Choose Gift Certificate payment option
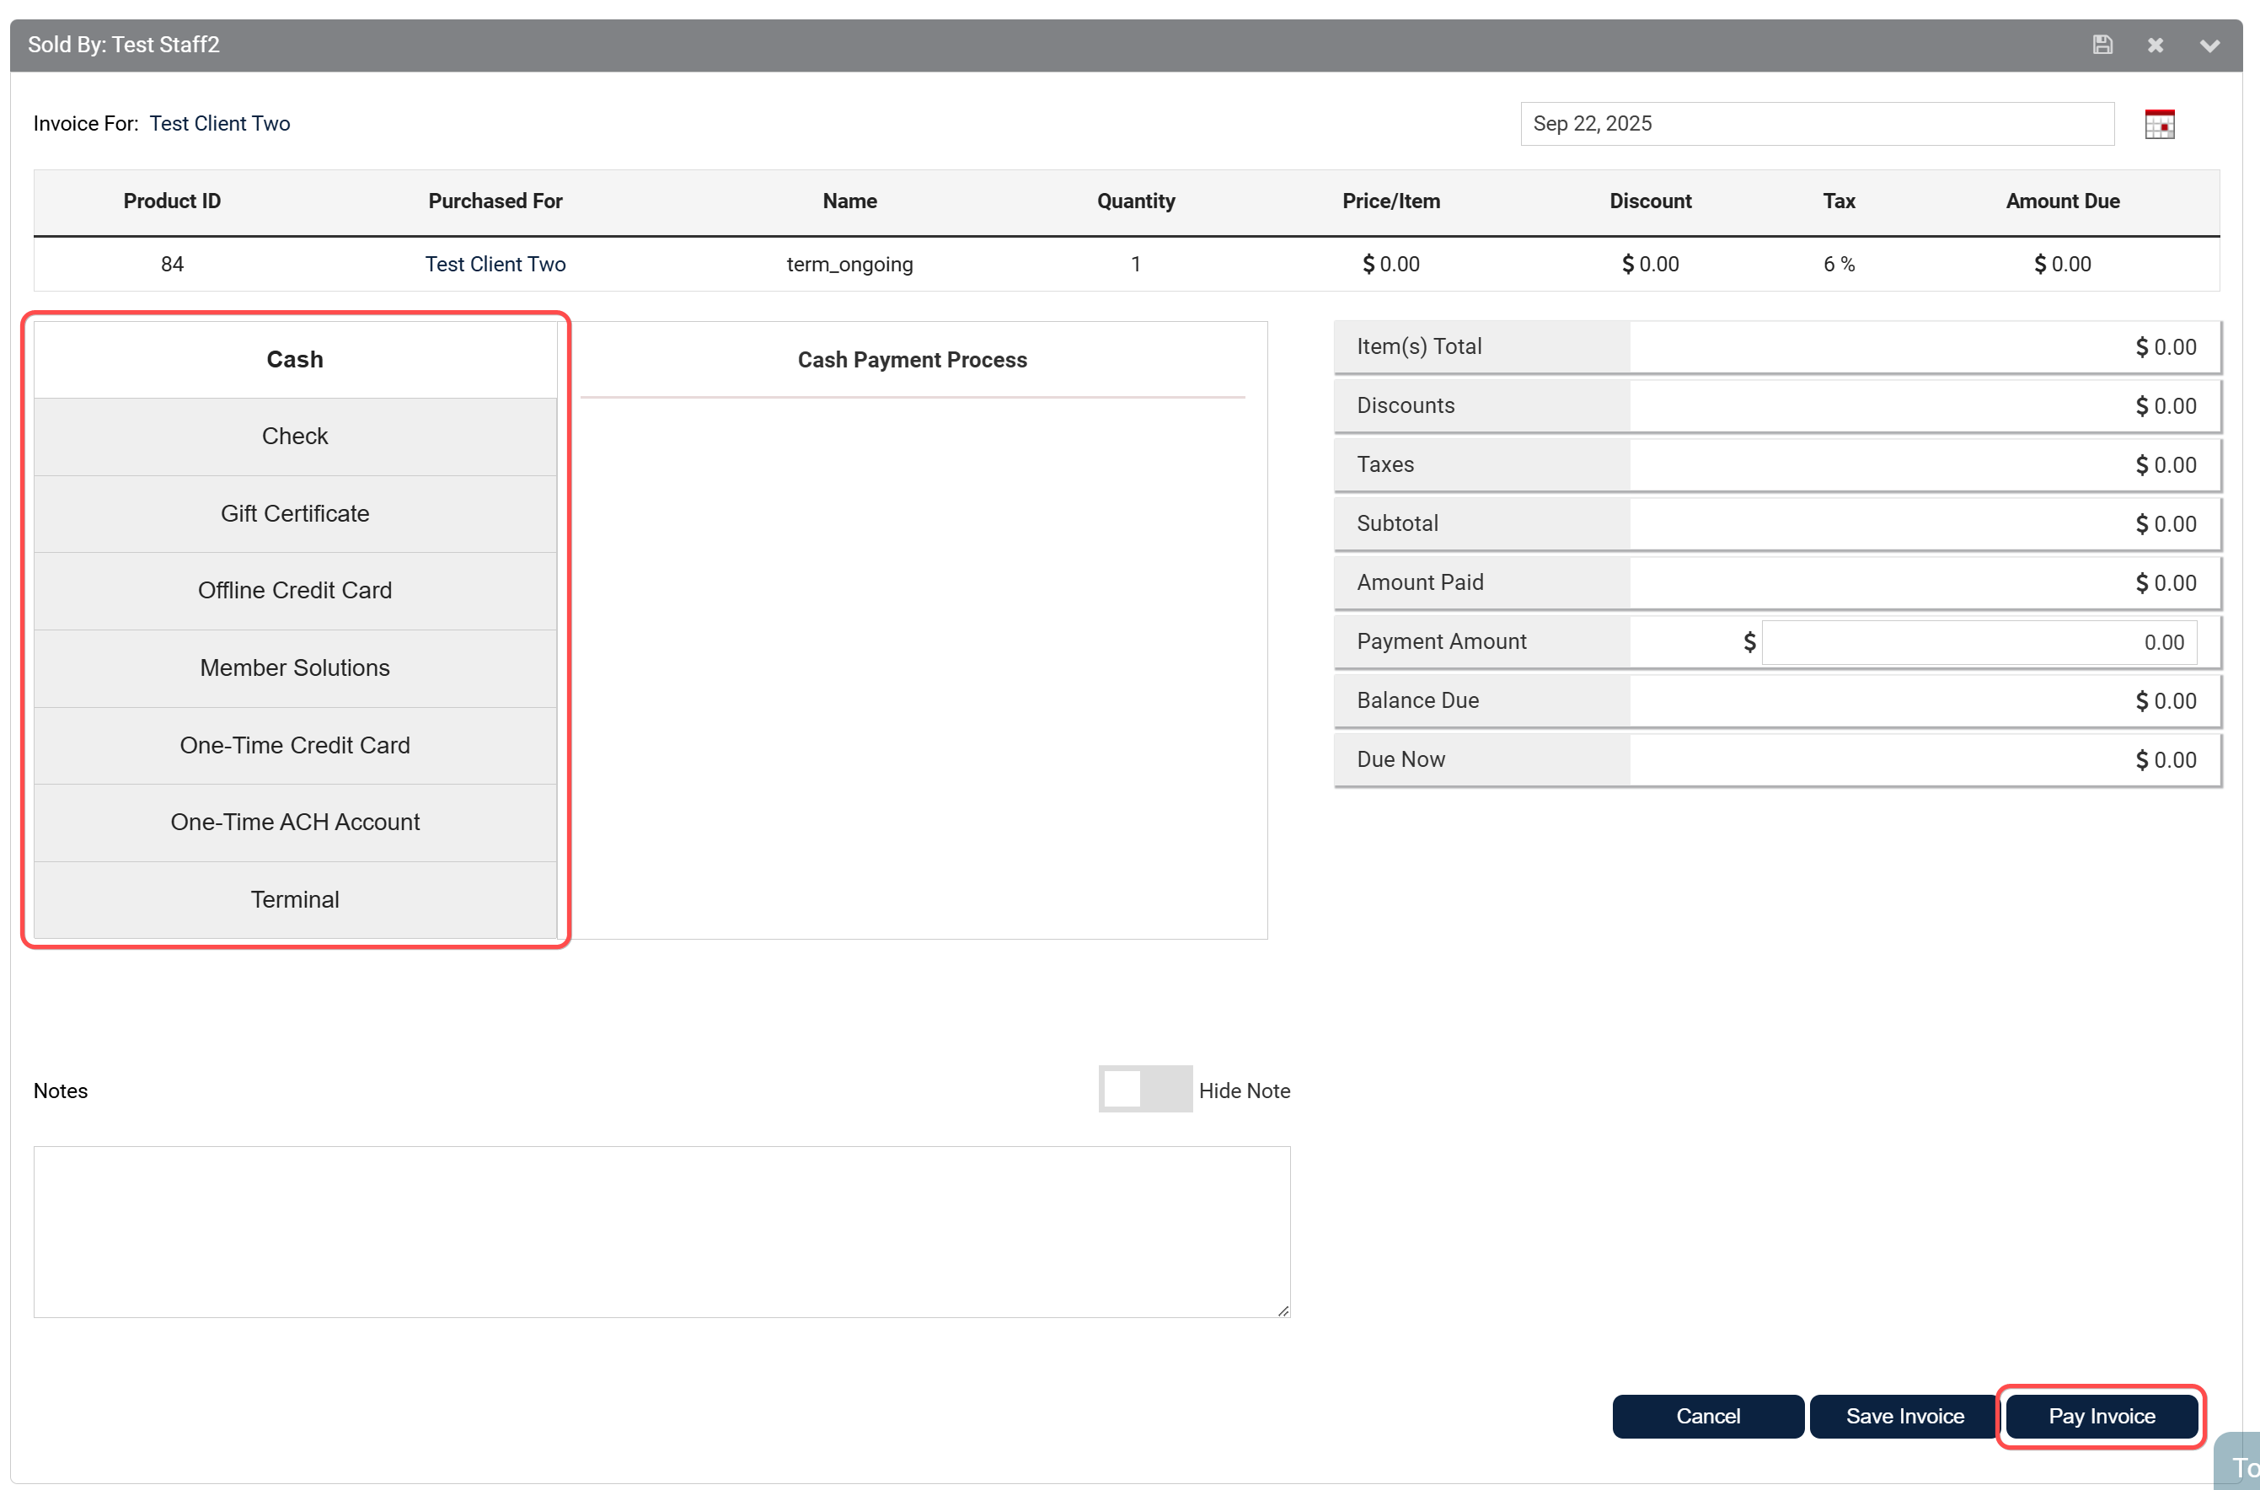 pyautogui.click(x=294, y=513)
